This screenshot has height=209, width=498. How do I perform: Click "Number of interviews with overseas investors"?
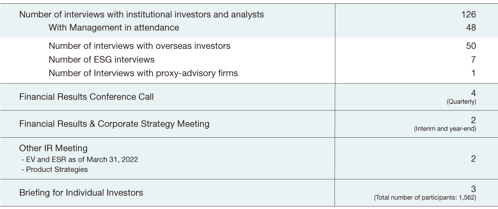click(139, 46)
